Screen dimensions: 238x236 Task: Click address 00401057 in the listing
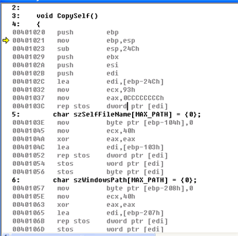29,188
